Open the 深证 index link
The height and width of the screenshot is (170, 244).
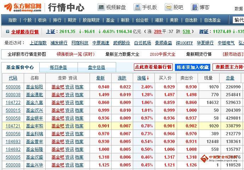tap(204, 32)
